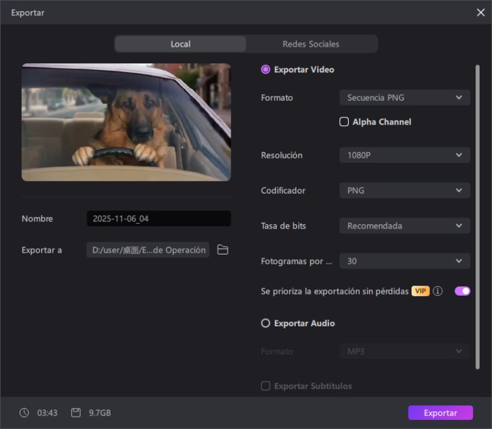Open the Resolución dropdown showing 1080P
Viewport: 492px width, 429px height.
[x=404, y=155]
